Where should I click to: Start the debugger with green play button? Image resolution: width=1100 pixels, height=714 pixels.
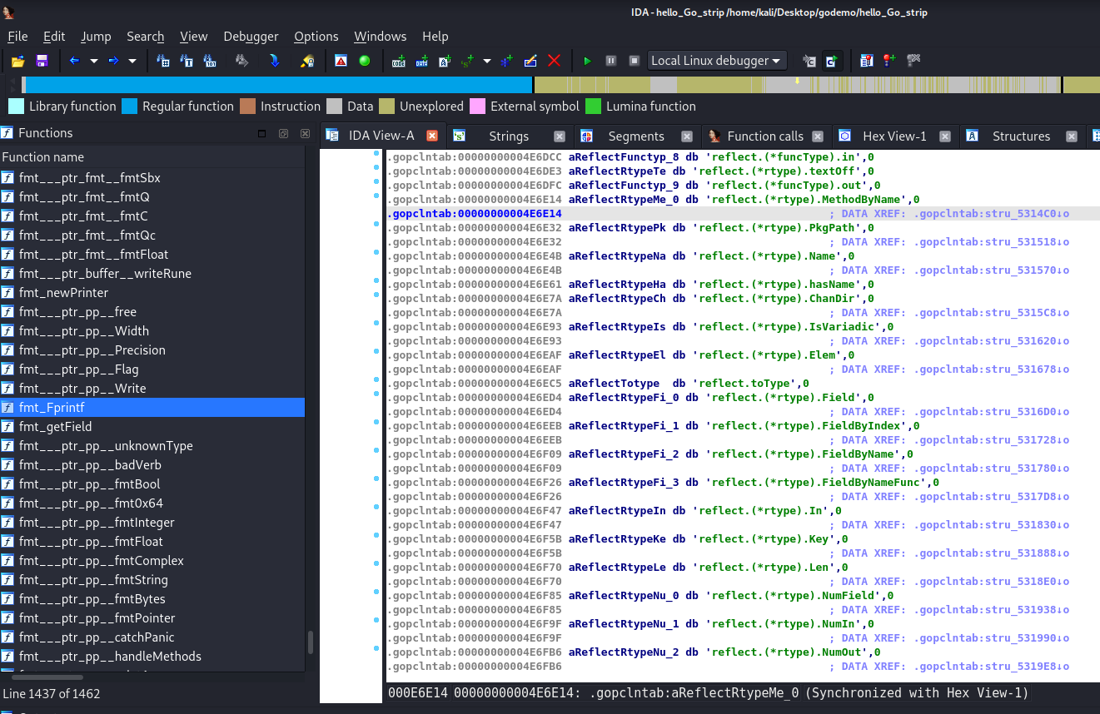pos(587,61)
